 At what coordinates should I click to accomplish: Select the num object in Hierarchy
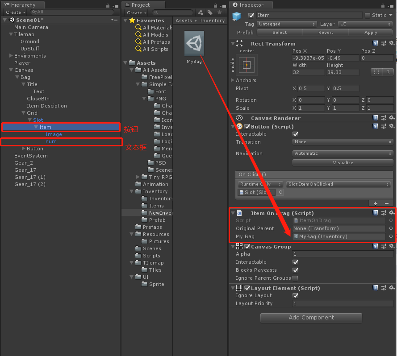(x=51, y=141)
